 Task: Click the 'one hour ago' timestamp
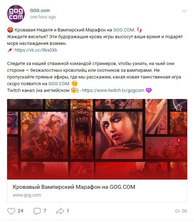pos(43,17)
